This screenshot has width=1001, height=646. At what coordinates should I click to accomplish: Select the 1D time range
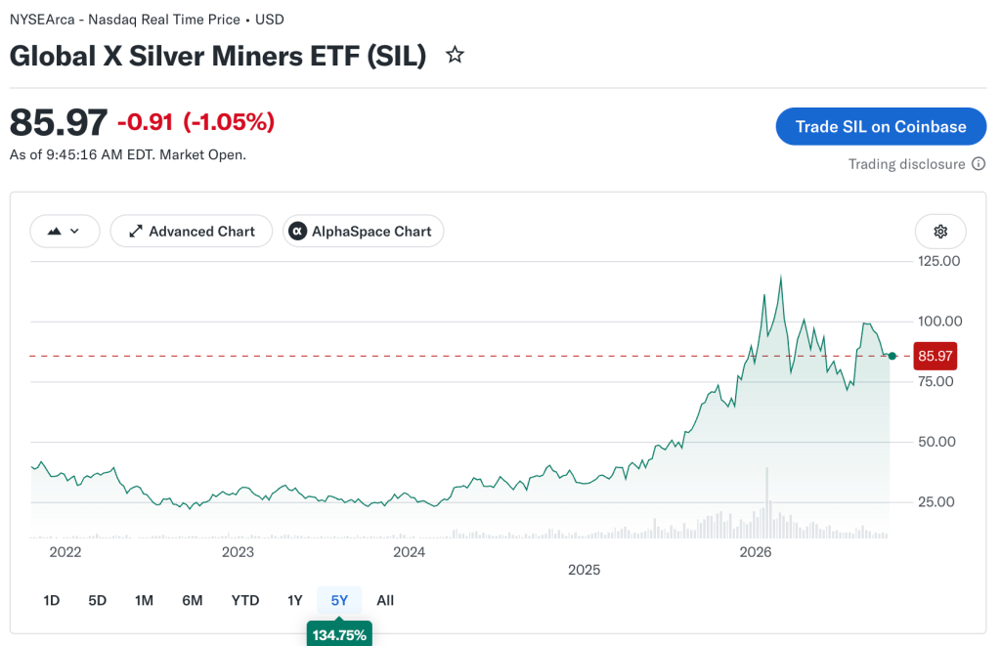51,600
